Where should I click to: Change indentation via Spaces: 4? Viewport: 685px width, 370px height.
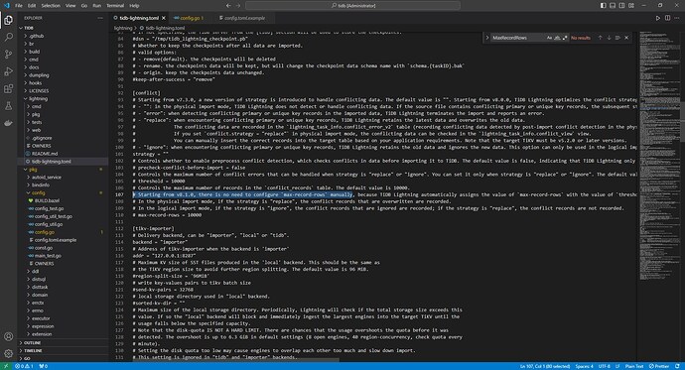click(x=584, y=366)
